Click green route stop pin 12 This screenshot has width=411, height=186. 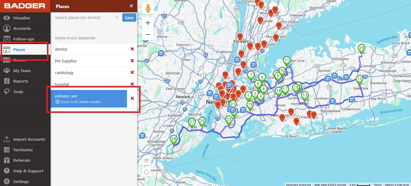359,80
